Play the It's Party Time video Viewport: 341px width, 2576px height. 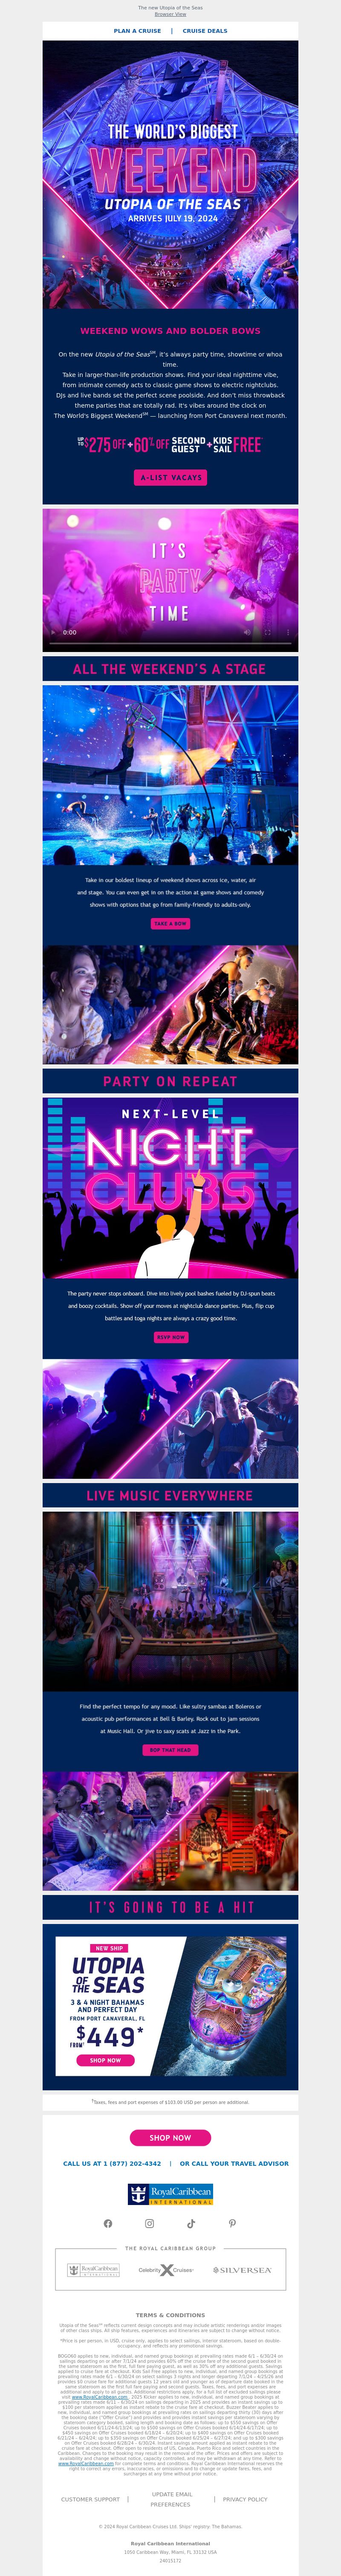53,633
